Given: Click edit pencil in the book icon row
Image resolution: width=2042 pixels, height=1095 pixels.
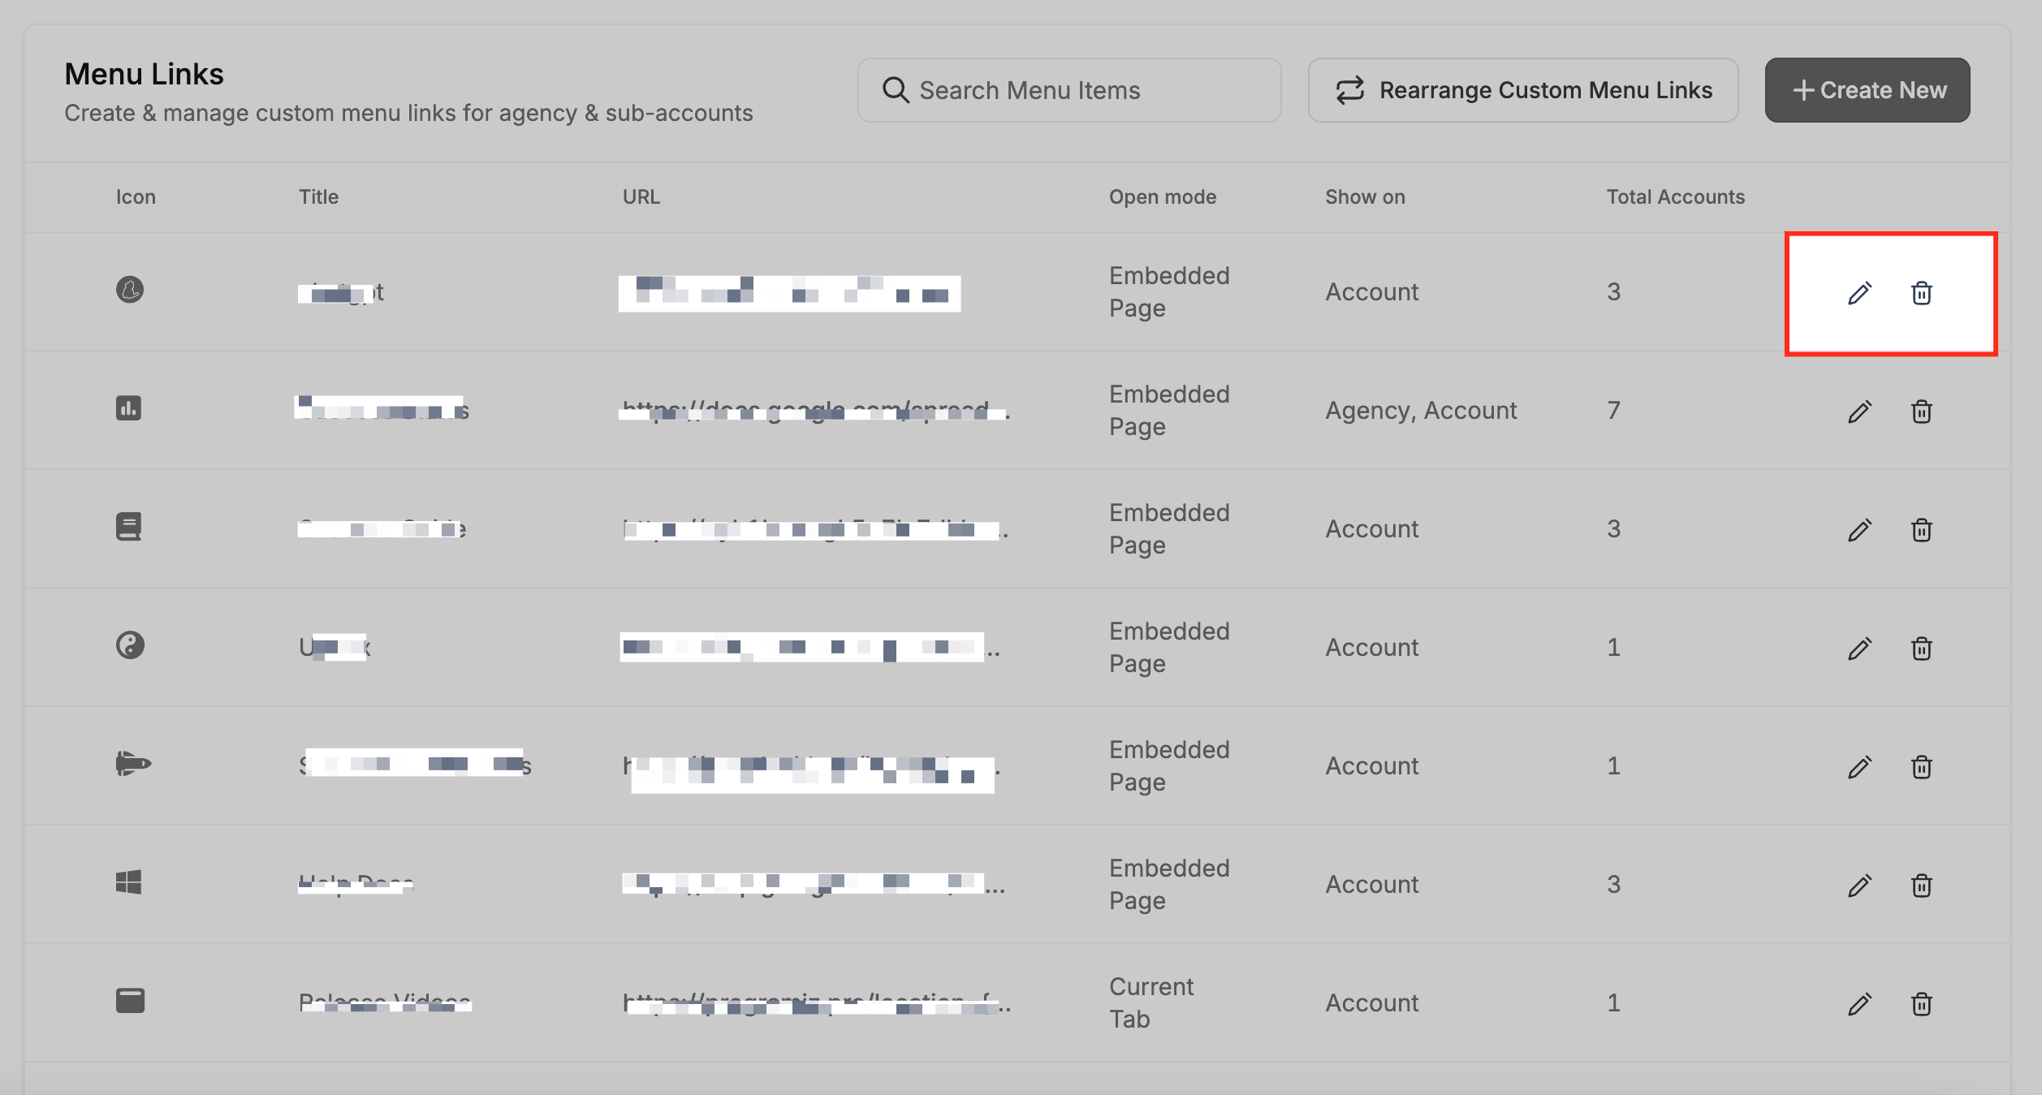Looking at the screenshot, I should (x=1859, y=530).
